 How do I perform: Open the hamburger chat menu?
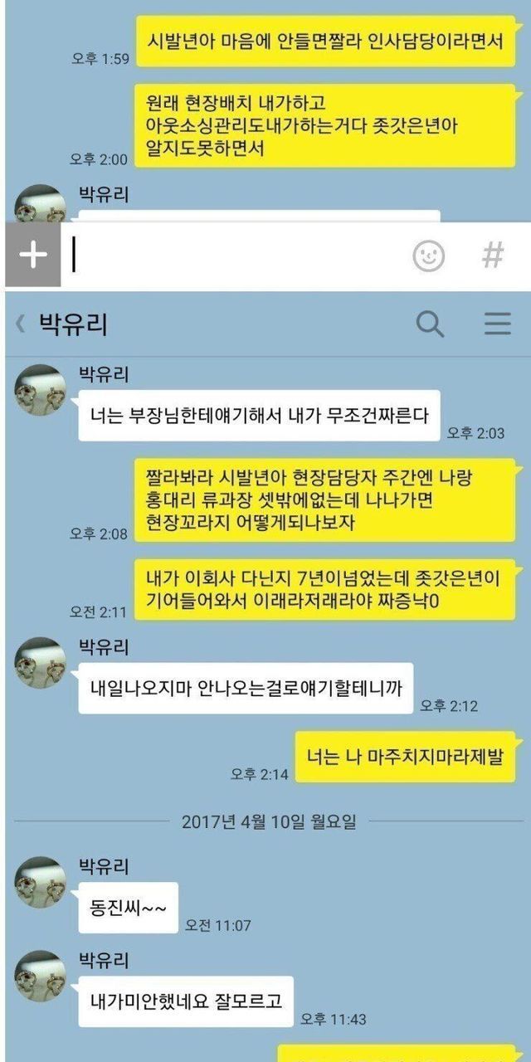pyautogui.click(x=497, y=324)
